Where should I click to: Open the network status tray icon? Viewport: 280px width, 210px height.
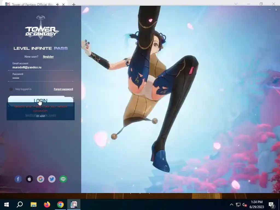[238, 205]
